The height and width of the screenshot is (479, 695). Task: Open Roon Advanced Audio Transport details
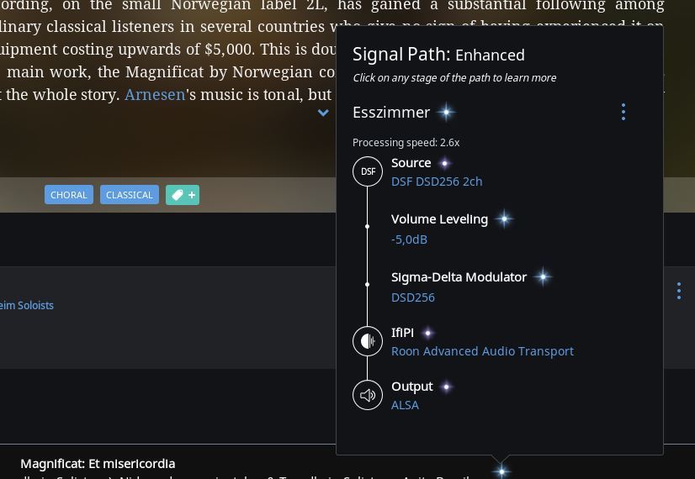(482, 351)
